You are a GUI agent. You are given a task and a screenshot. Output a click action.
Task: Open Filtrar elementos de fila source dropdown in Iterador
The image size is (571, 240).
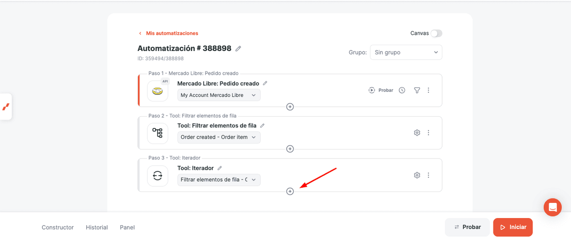pyautogui.click(x=219, y=180)
